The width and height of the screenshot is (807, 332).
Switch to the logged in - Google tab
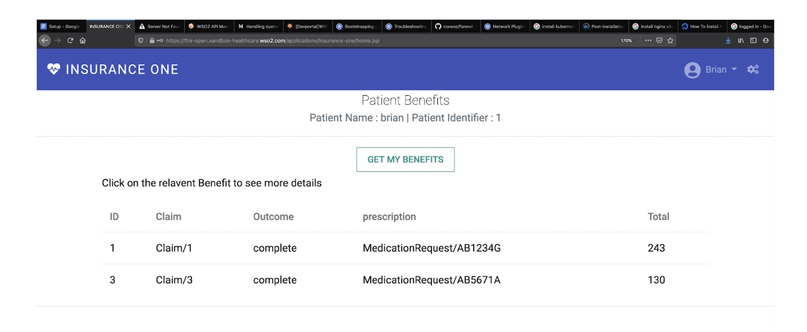(751, 27)
